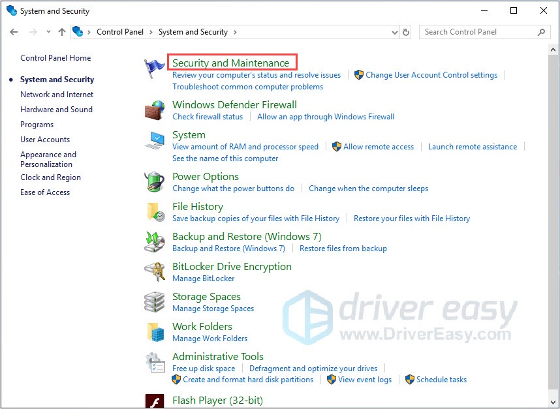
Task: Select Network and Internet in the sidebar
Action: coord(56,94)
